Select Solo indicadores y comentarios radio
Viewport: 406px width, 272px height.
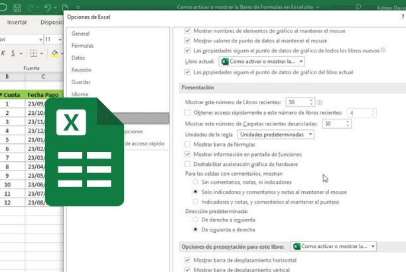coord(196,192)
